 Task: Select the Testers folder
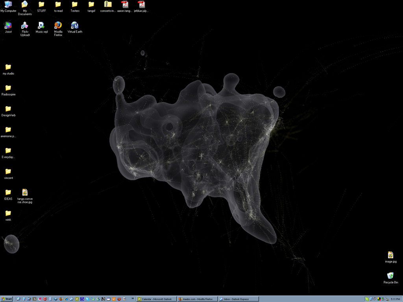[75, 7]
